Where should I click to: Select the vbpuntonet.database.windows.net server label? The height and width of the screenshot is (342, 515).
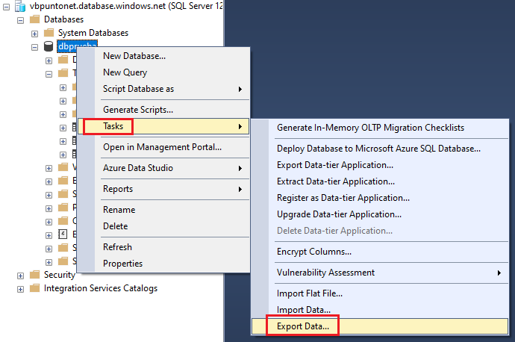[126, 6]
